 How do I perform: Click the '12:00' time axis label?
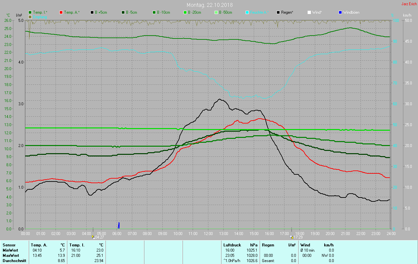tap(208, 233)
